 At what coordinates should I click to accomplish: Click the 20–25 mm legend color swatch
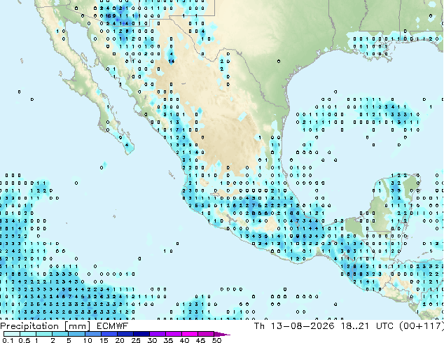click(125, 334)
